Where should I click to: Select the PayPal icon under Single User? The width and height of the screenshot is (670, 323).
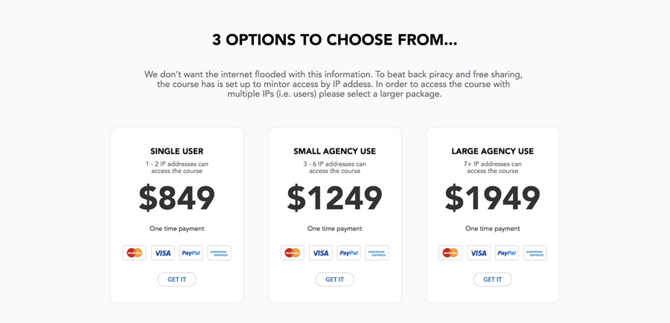pyautogui.click(x=191, y=252)
